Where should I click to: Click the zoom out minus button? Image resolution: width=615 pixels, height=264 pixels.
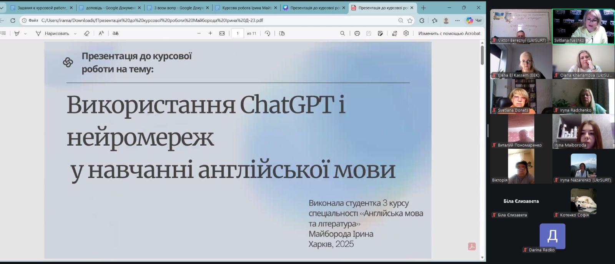pos(199,33)
